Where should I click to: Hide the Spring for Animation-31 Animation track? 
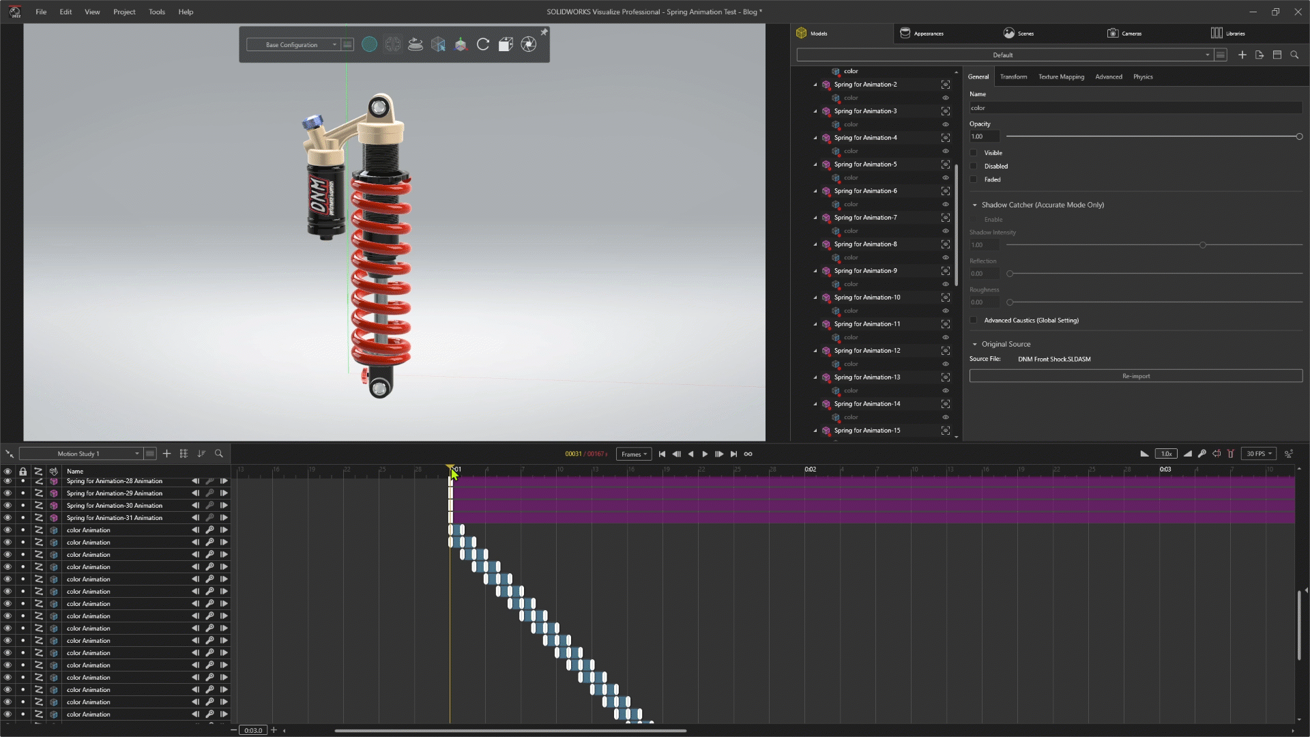click(x=8, y=518)
